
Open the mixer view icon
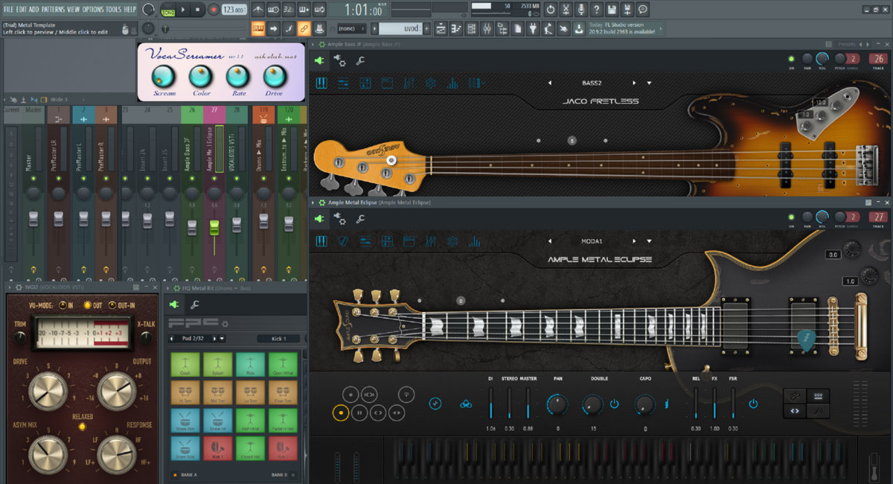(x=487, y=29)
